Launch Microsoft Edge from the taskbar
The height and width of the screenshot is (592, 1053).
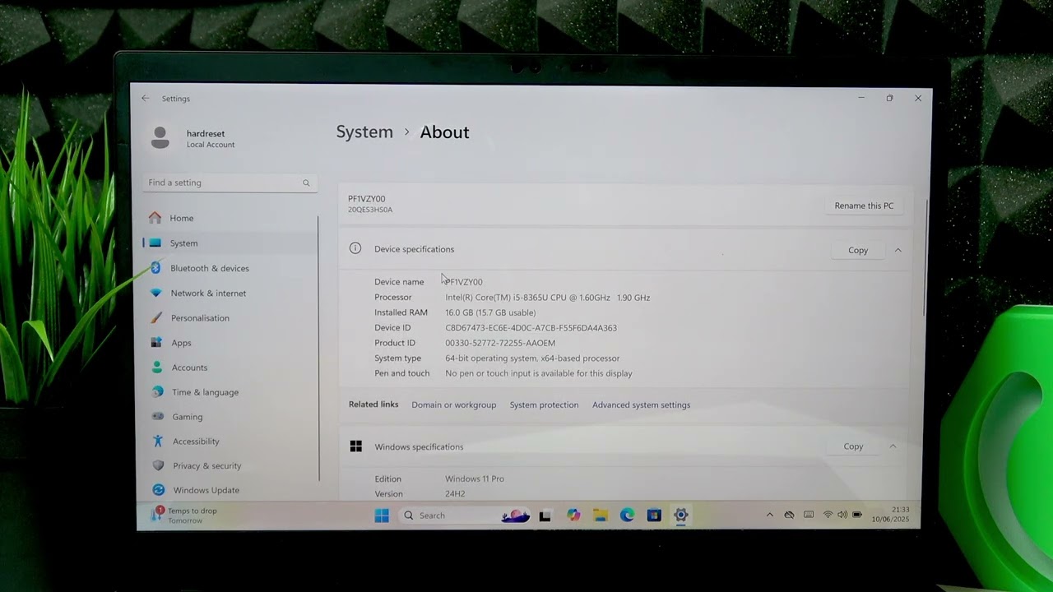pos(628,516)
